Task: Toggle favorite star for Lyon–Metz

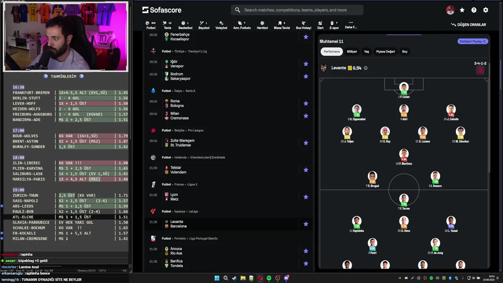Action: click(x=306, y=197)
